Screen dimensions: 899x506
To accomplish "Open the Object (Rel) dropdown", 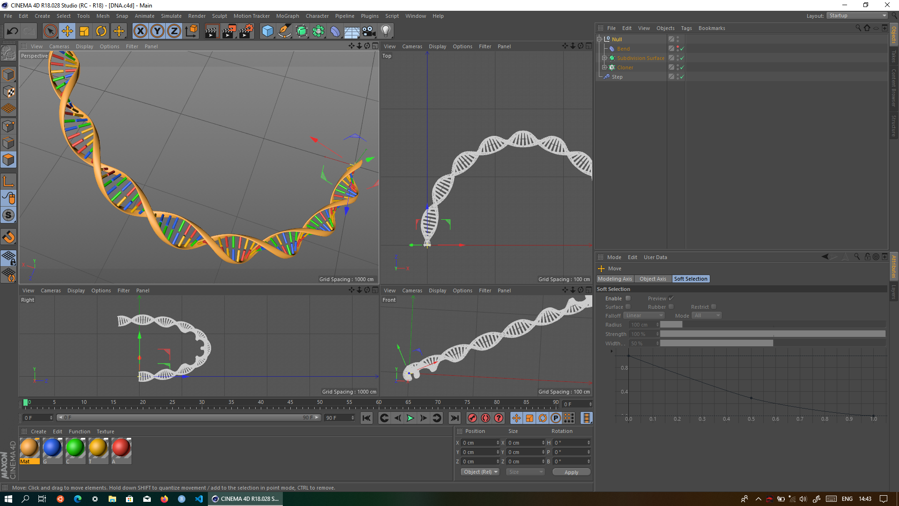I will (x=480, y=472).
